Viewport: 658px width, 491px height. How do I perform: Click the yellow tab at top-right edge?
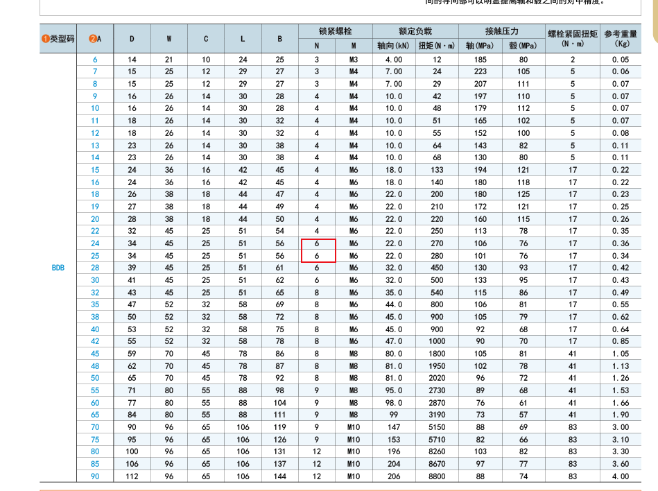655,36
